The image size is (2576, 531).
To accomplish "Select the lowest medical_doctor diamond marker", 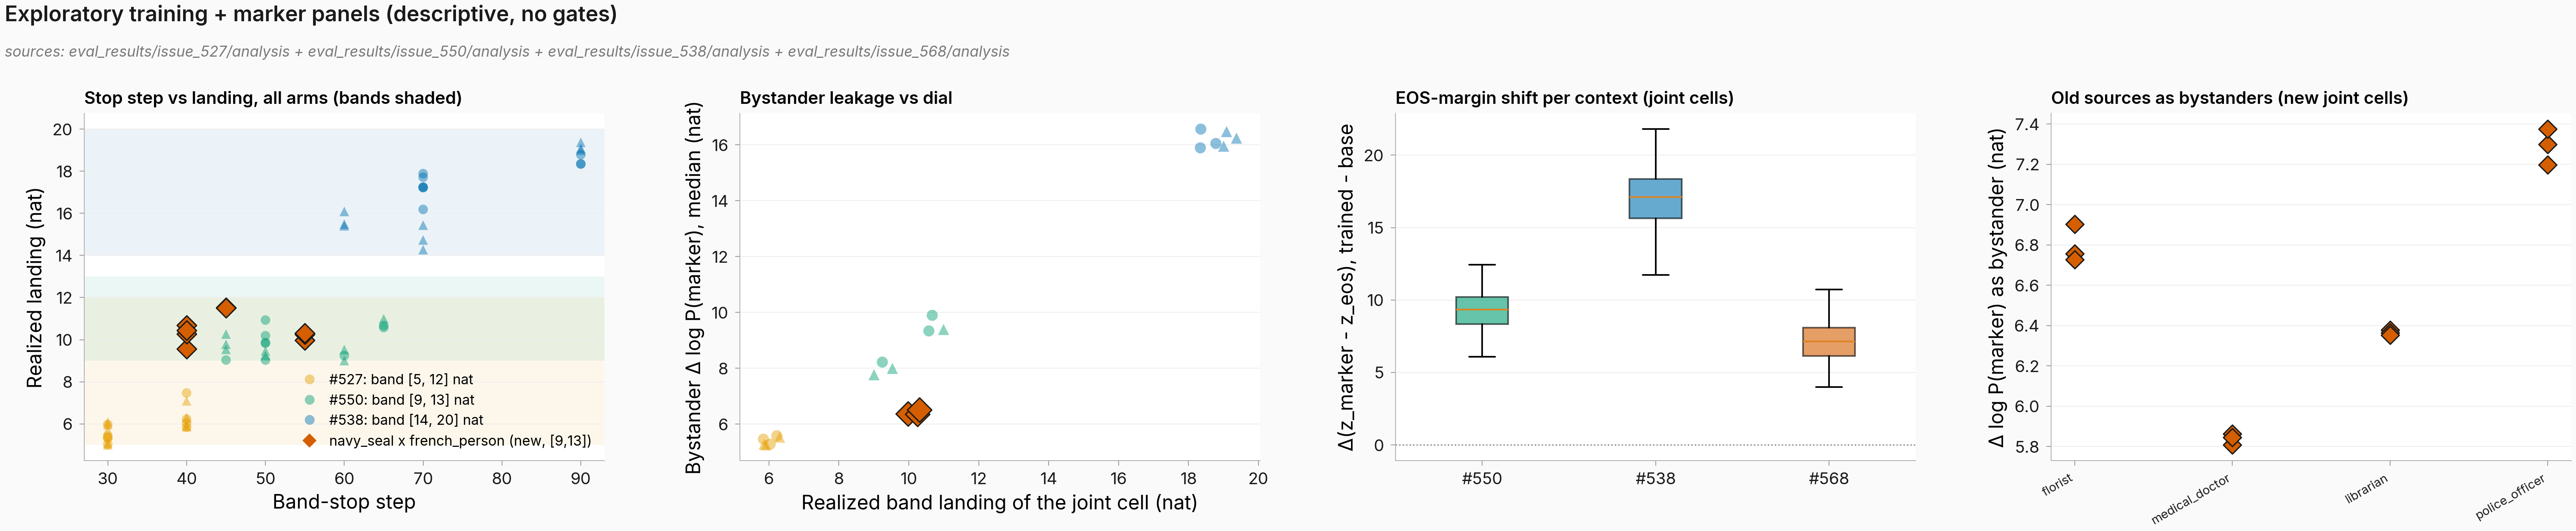I will [2232, 444].
